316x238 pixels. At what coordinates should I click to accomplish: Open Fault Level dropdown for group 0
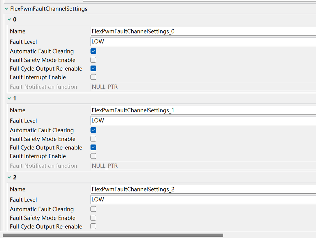(x=202, y=41)
